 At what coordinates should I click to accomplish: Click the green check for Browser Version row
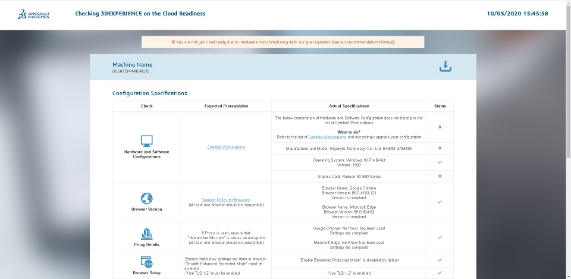click(x=440, y=202)
